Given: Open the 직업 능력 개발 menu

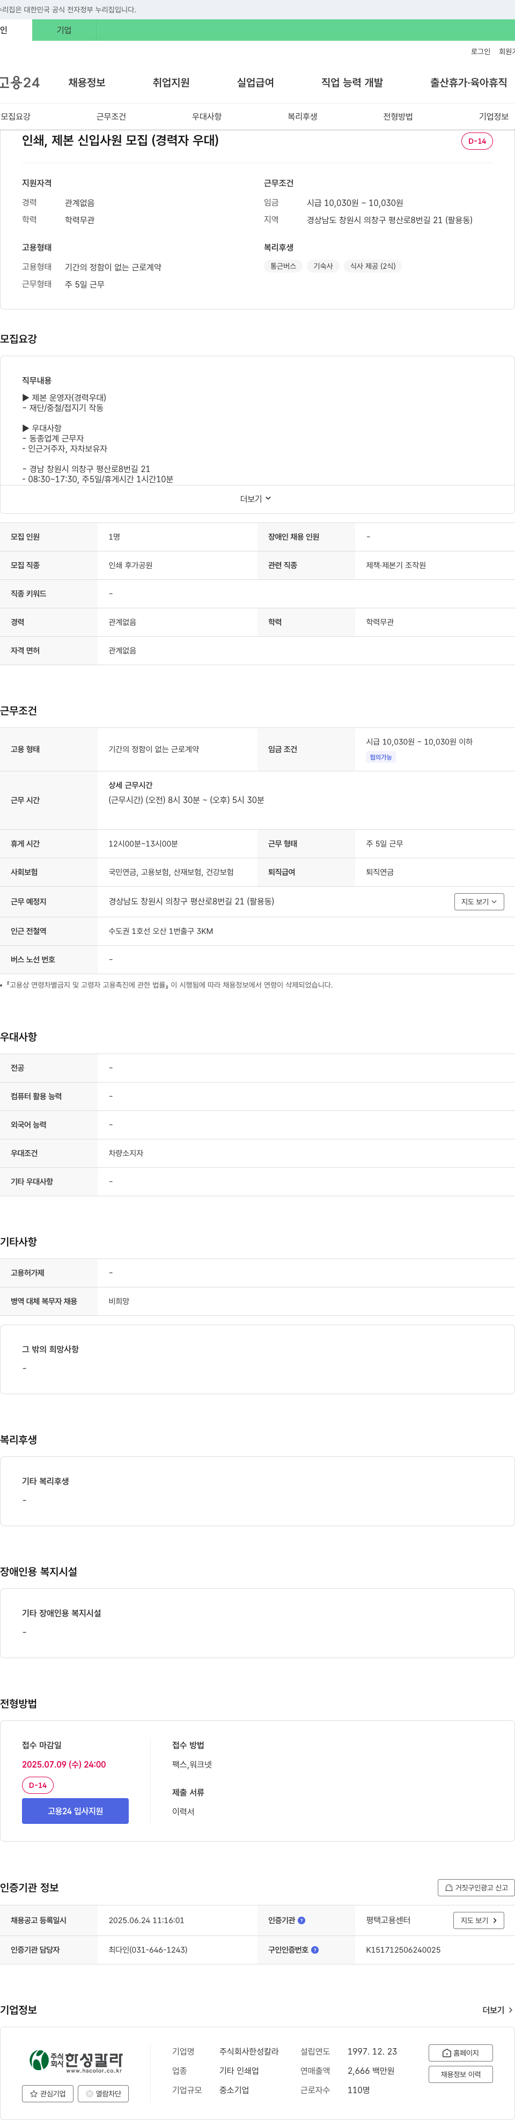Looking at the screenshot, I should coord(352,82).
